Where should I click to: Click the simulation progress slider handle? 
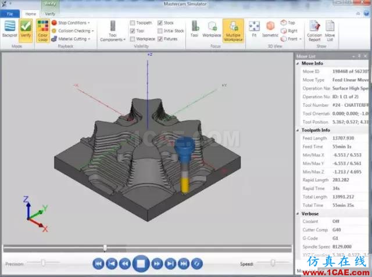[105, 248]
